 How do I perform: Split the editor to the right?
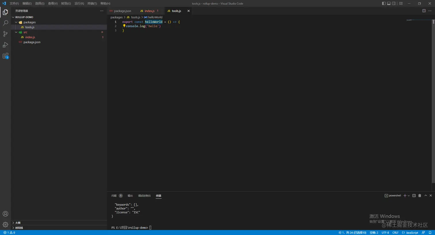tap(424, 11)
